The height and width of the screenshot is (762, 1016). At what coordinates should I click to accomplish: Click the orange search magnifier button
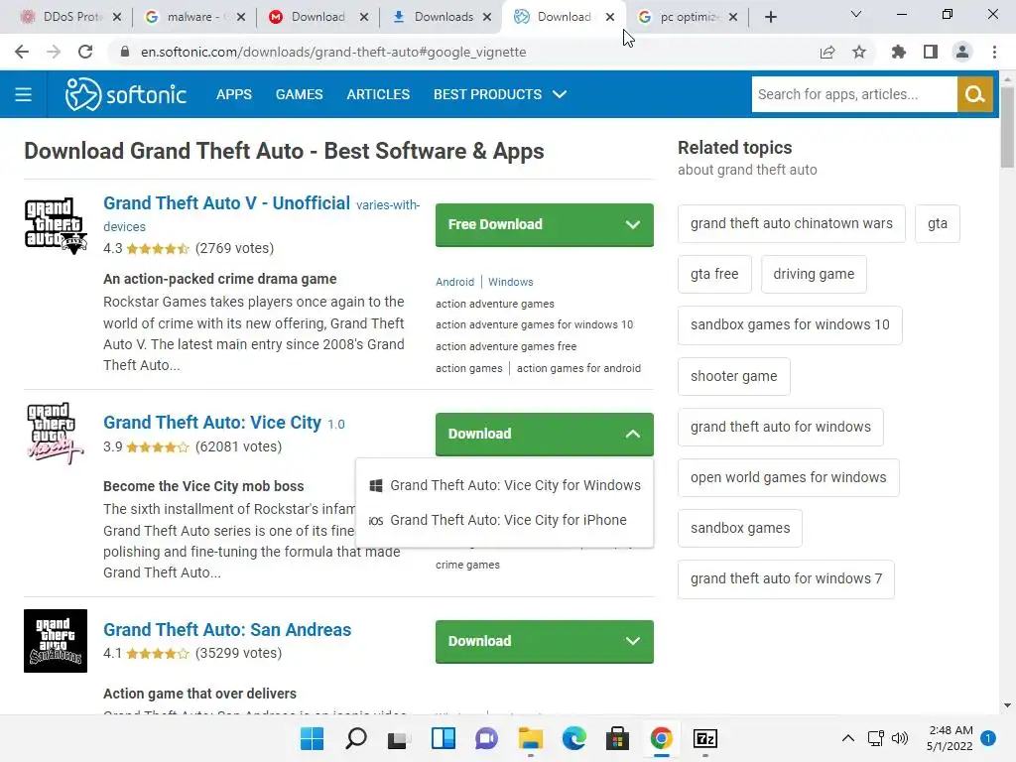974,94
